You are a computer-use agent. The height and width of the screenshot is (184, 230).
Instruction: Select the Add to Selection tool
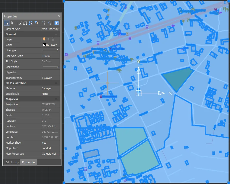(x=6, y=23)
